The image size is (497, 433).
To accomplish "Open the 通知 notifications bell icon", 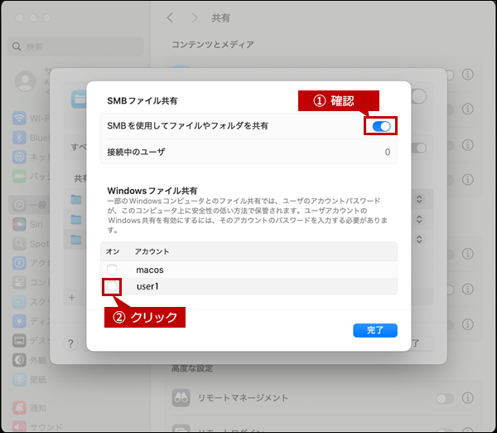I will pyautogui.click(x=20, y=408).
